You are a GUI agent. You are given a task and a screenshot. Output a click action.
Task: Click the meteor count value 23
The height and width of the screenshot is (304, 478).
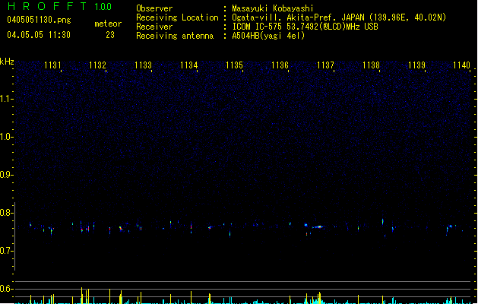coord(110,35)
